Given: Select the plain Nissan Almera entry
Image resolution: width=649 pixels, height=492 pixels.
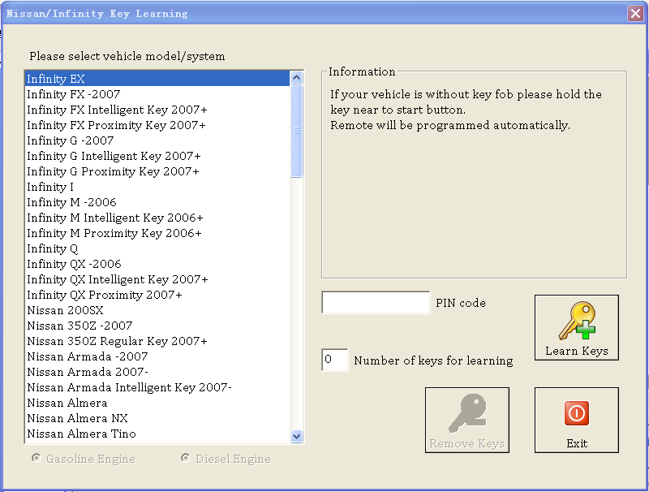Looking at the screenshot, I should (157, 403).
